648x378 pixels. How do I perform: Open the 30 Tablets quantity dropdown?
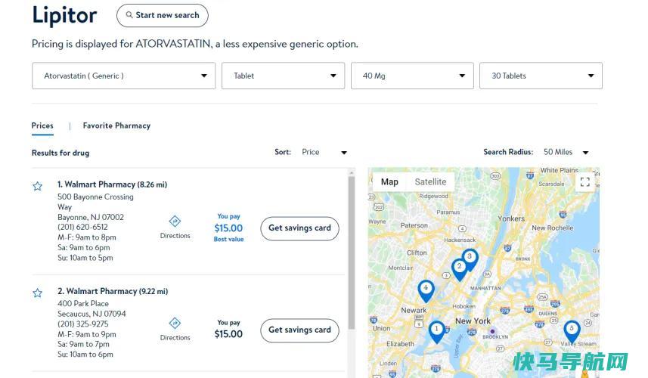click(x=541, y=76)
